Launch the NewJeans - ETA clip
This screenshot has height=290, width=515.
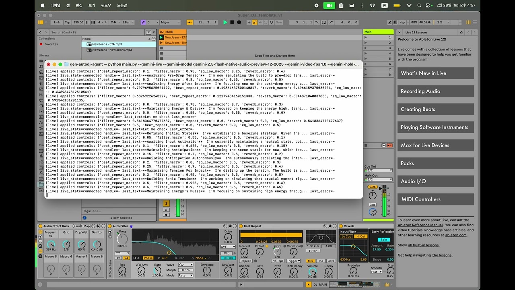[x=161, y=37]
